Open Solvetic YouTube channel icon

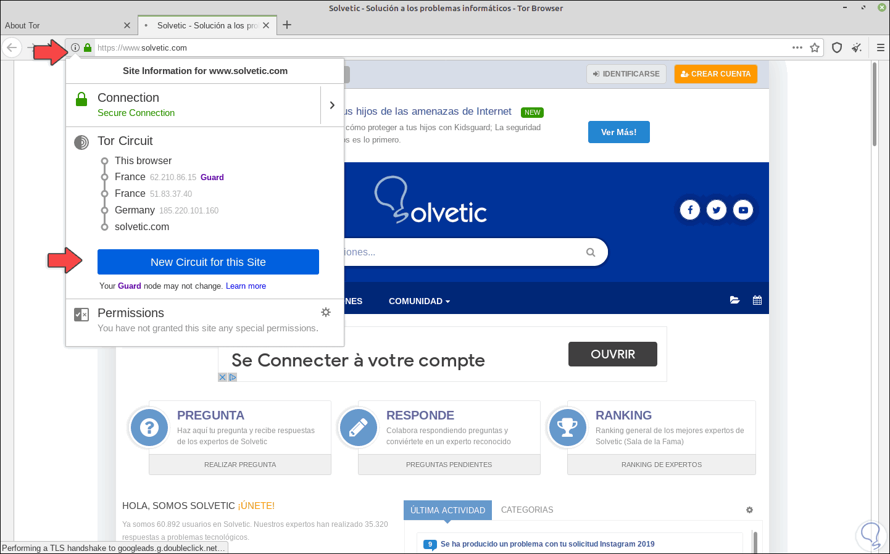pos(743,210)
